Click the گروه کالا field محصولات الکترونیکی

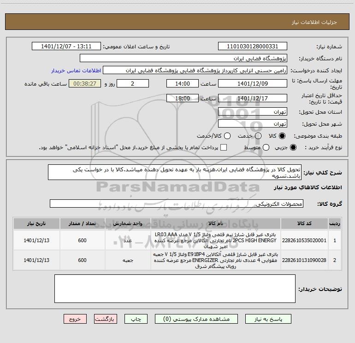[177, 203]
